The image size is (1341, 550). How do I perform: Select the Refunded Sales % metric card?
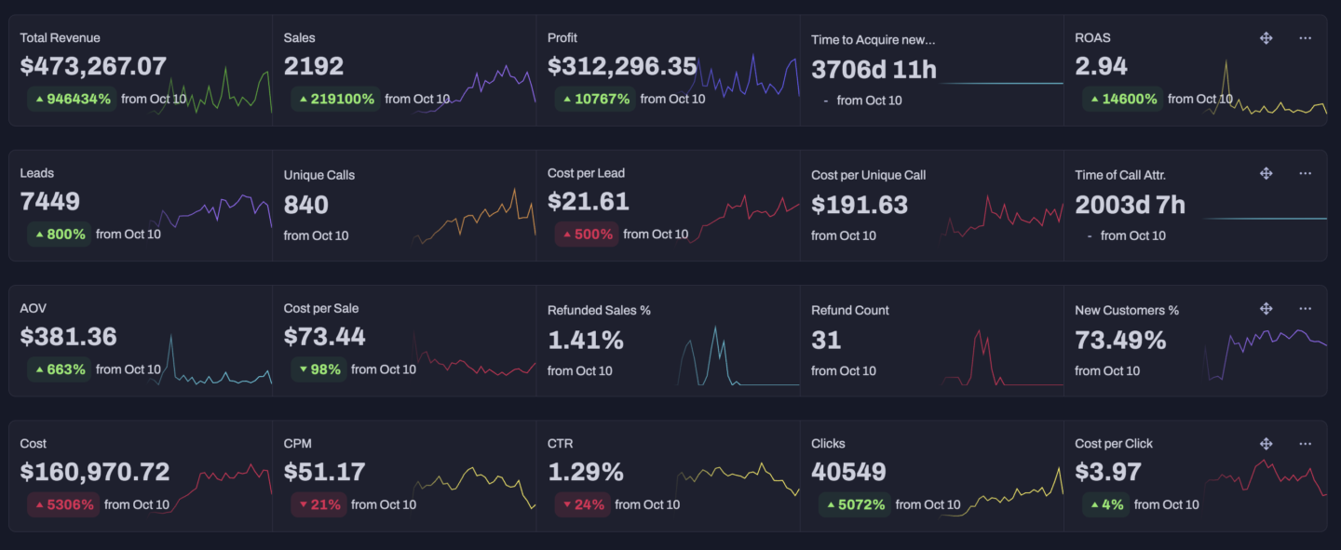668,340
